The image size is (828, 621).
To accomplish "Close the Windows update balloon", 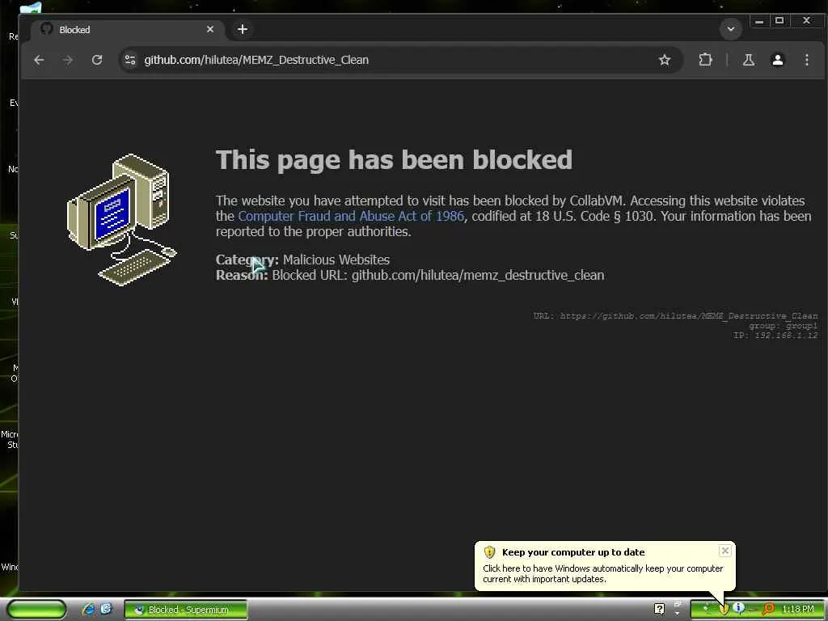I will 725,551.
